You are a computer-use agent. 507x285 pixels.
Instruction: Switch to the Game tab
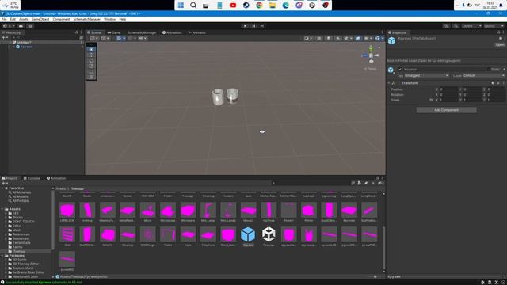(114, 32)
